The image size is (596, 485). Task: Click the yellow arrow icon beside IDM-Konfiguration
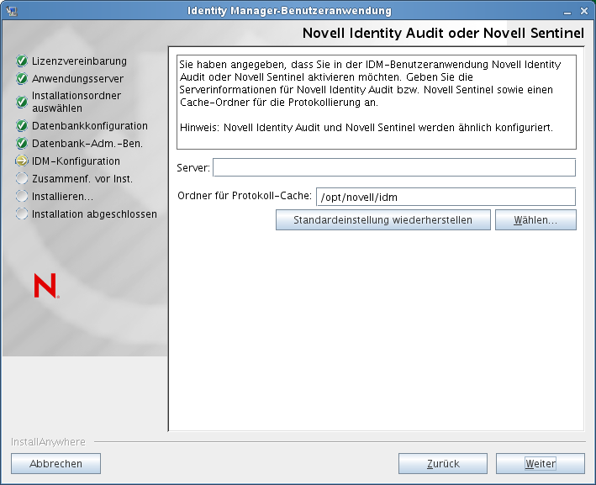coord(22,161)
